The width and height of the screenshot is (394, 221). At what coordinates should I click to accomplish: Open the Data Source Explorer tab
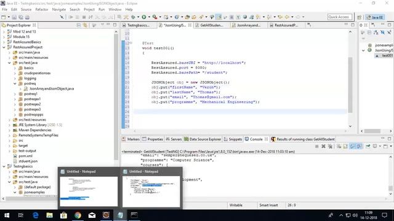point(203,139)
